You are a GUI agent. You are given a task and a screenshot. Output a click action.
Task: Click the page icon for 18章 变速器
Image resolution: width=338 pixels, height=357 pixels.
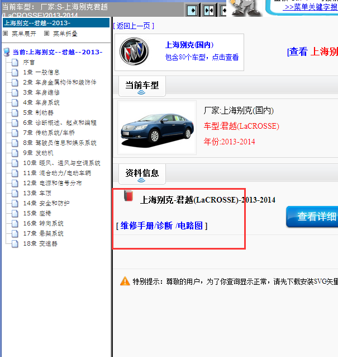click(15, 243)
